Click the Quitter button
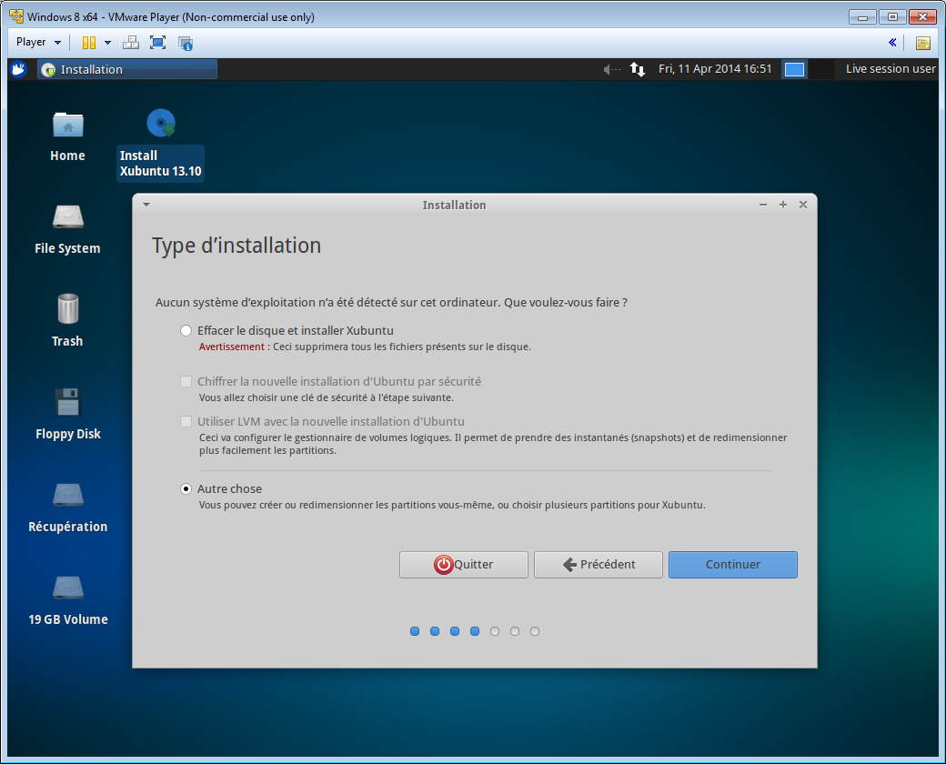This screenshot has height=764, width=946. tap(463, 564)
